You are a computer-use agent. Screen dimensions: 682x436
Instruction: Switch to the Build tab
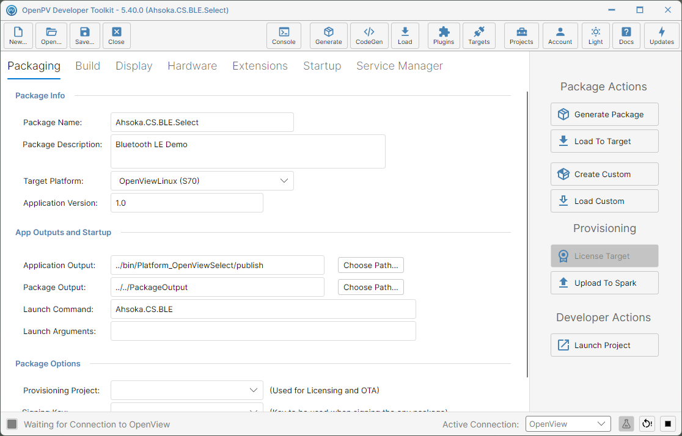coord(88,66)
